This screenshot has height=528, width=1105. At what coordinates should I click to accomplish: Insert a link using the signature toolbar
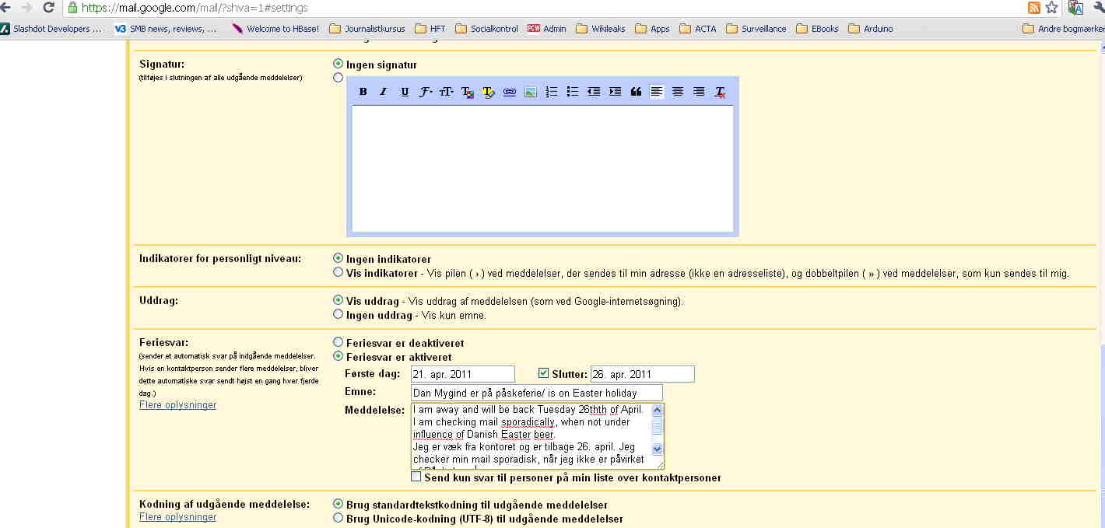tap(510, 92)
